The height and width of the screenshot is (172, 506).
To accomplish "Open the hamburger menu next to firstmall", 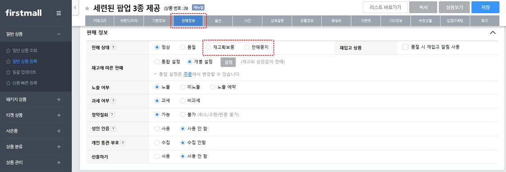I will coord(58,13).
